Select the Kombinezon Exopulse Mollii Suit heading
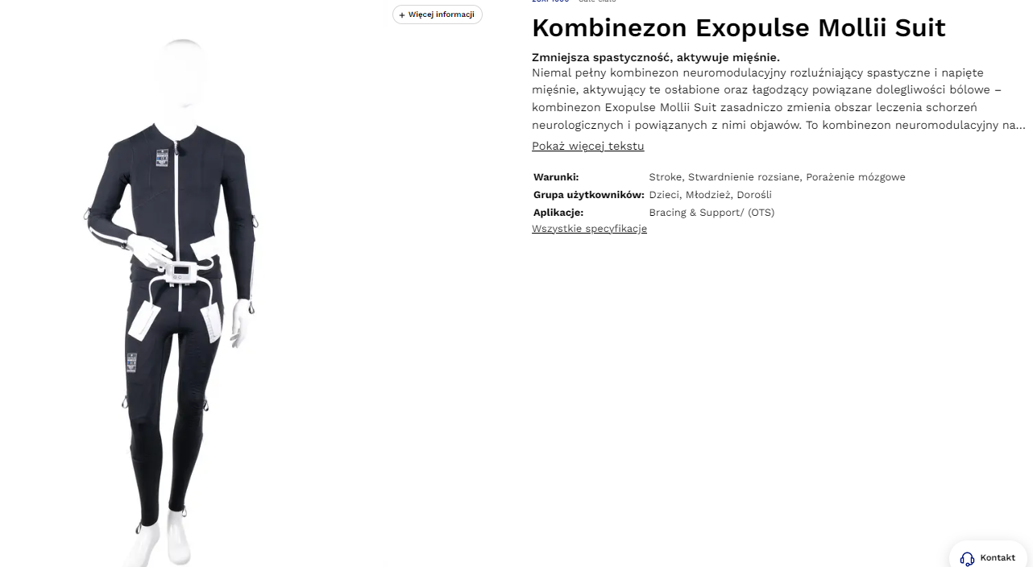Image resolution: width=1033 pixels, height=567 pixels. click(739, 27)
